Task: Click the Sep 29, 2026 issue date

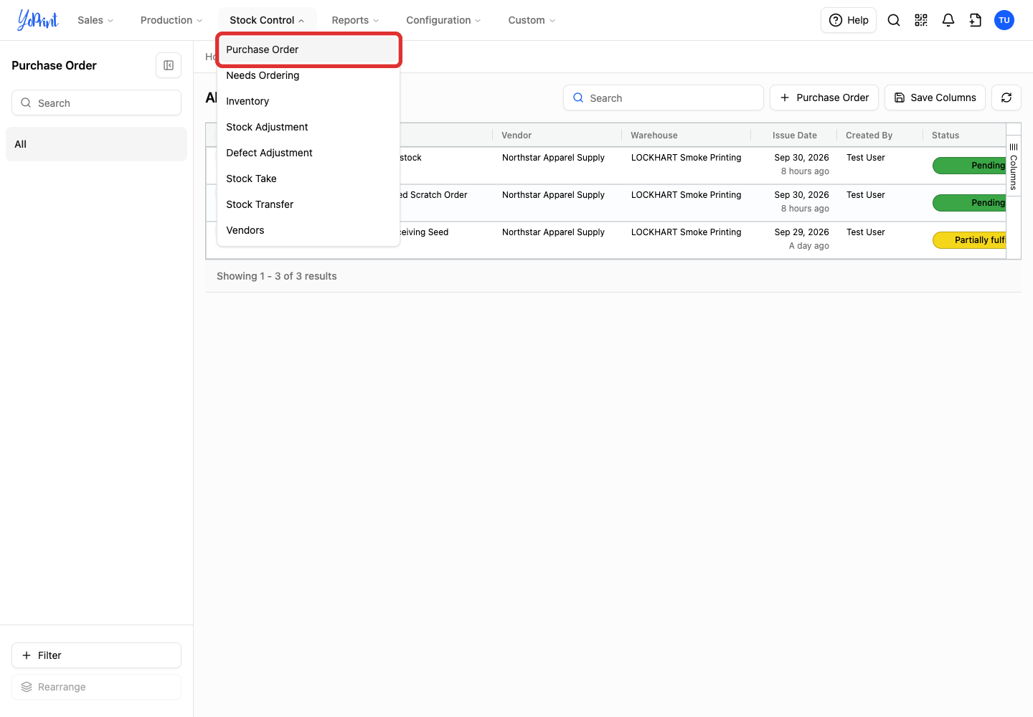Action: tap(802, 232)
